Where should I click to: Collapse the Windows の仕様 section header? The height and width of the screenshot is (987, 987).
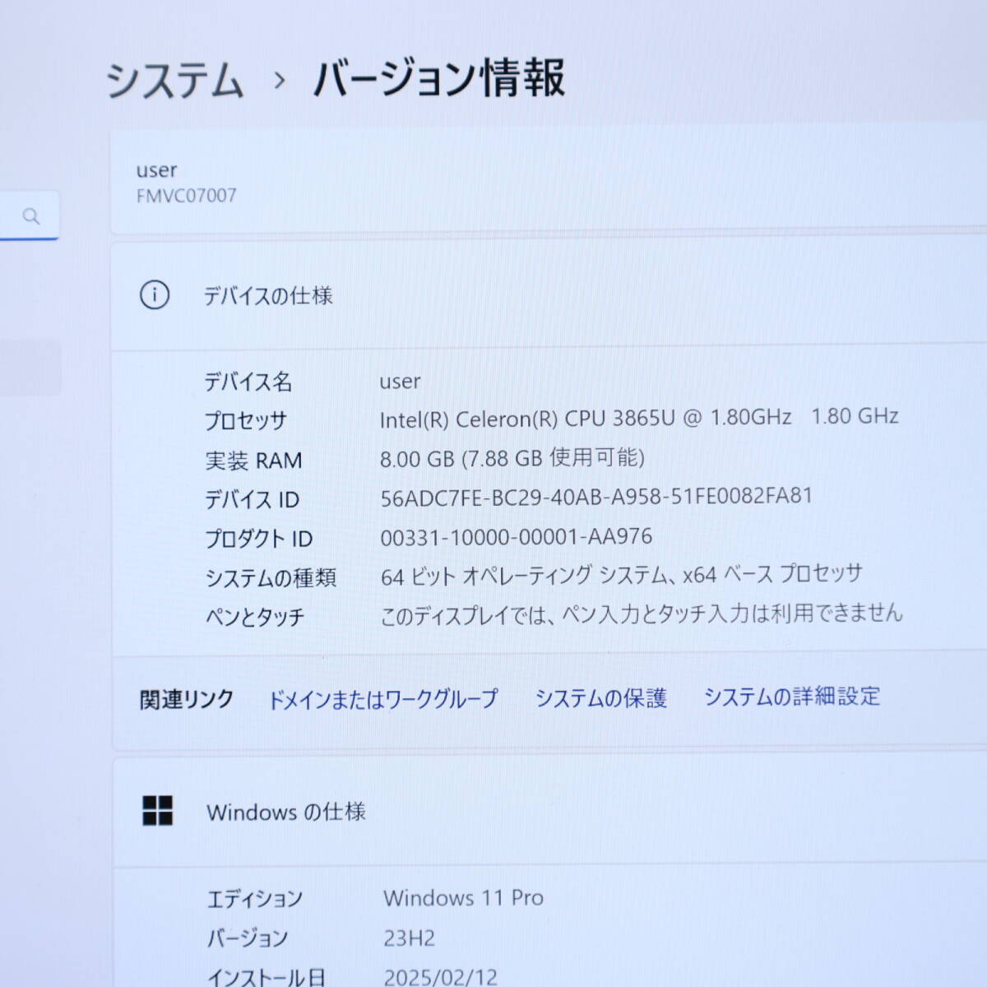pos(549,811)
